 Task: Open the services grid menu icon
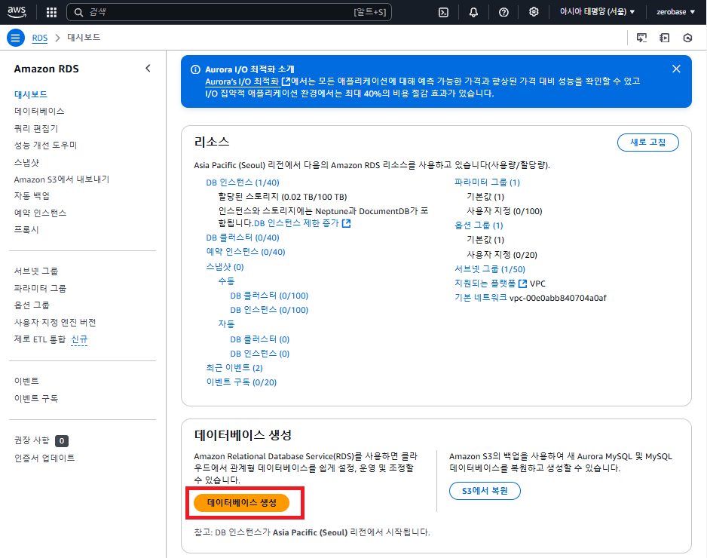51,12
